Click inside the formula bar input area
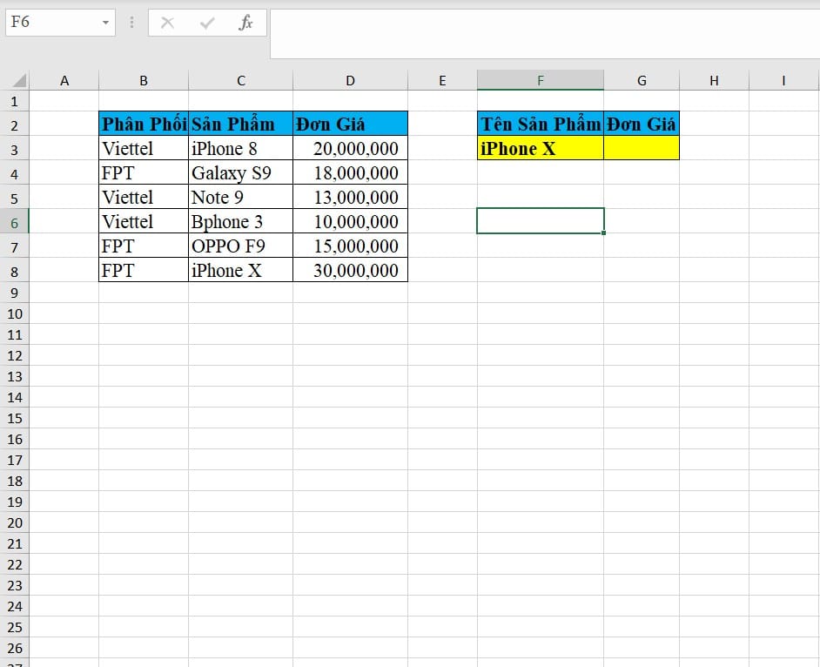 (x=544, y=34)
